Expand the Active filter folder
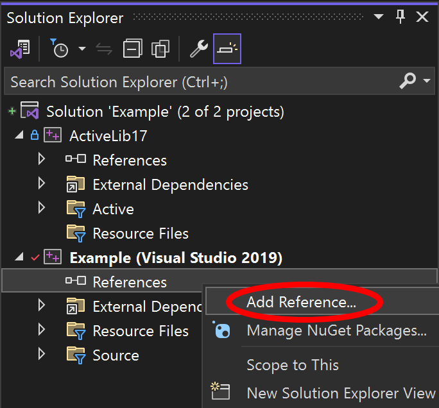The width and height of the screenshot is (439, 408). pyautogui.click(x=42, y=208)
